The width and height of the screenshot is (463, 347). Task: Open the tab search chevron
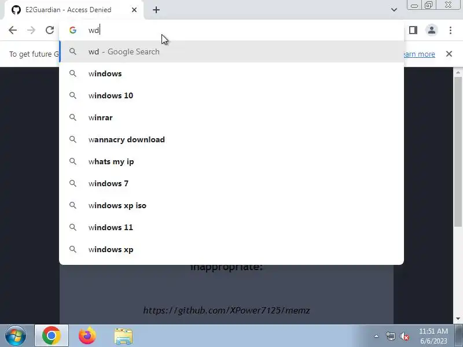pyautogui.click(x=394, y=10)
